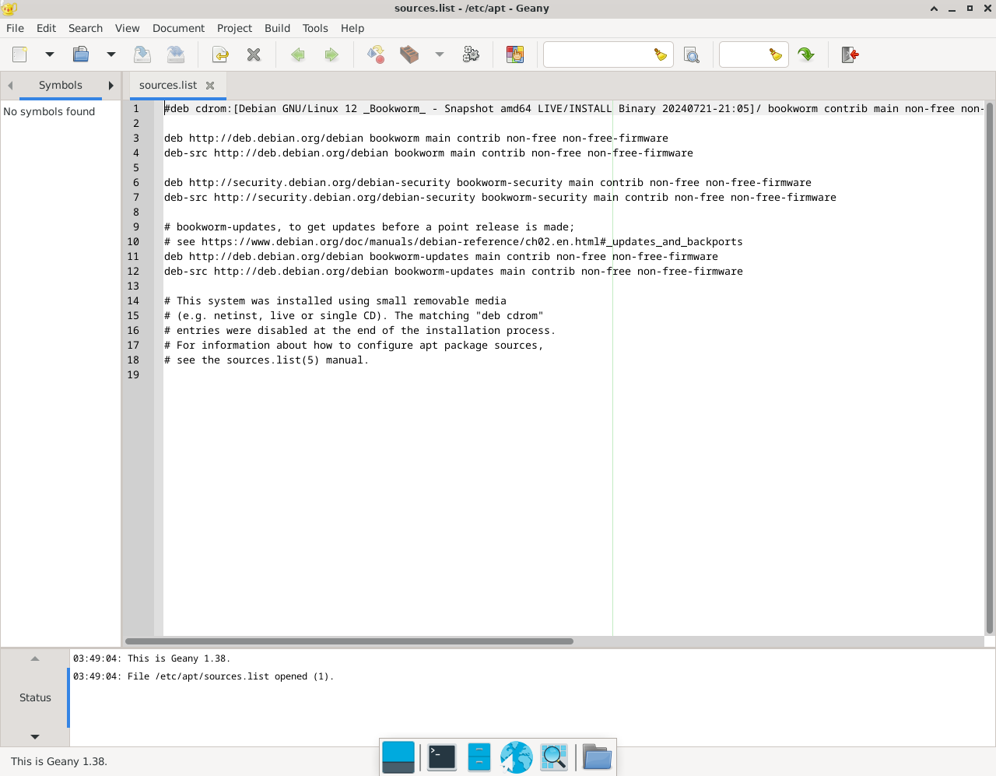The image size is (996, 776).
Task: Click the Find in document magnifier icon
Action: pos(692,54)
